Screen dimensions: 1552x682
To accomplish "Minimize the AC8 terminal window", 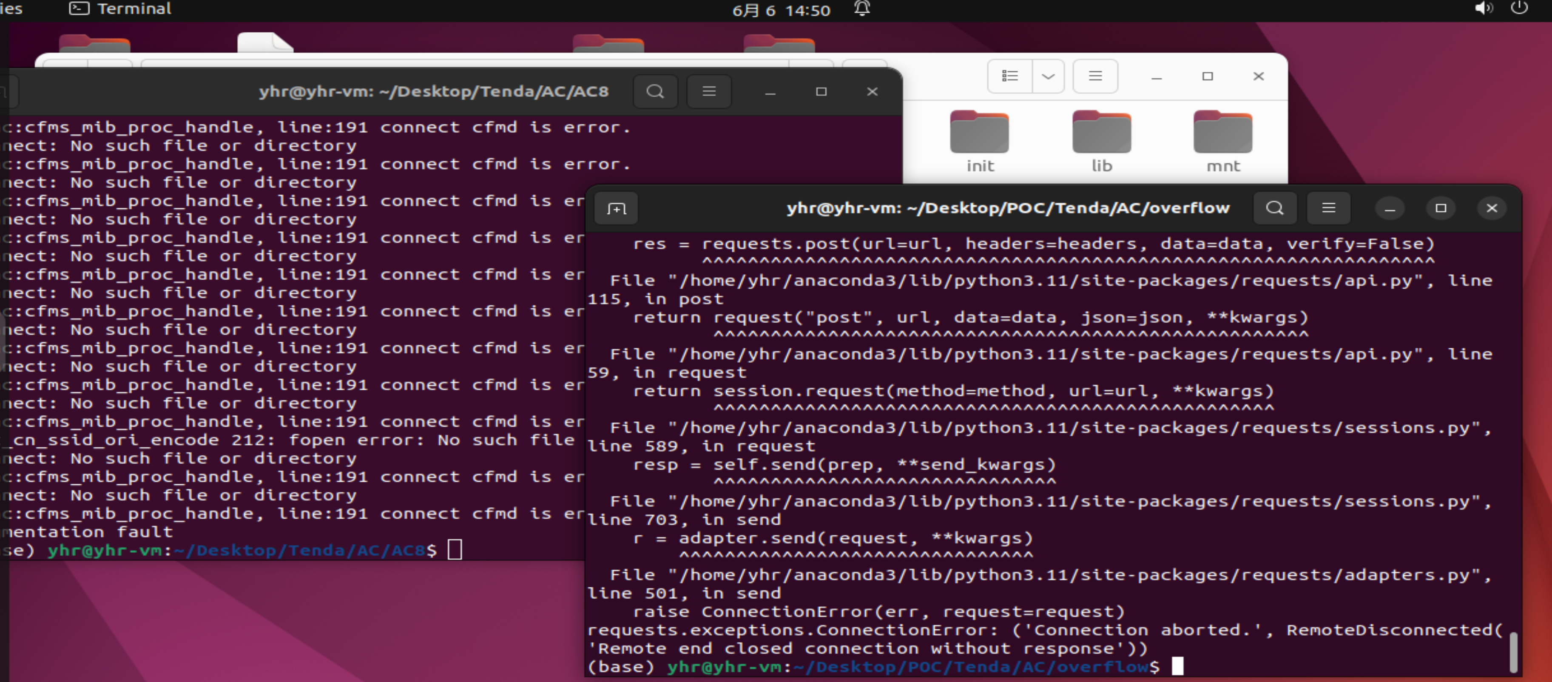I will 770,92.
